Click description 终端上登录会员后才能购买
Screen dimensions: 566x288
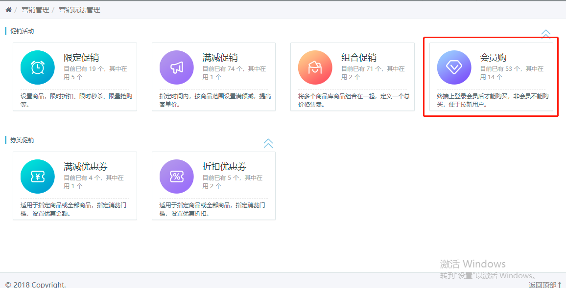(x=493, y=100)
